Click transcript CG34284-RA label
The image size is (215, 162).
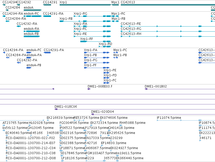(x=16, y=19)
